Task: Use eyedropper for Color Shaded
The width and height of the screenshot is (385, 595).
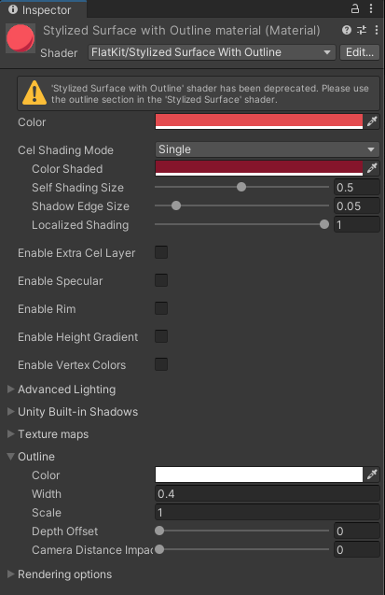Action: click(x=372, y=168)
